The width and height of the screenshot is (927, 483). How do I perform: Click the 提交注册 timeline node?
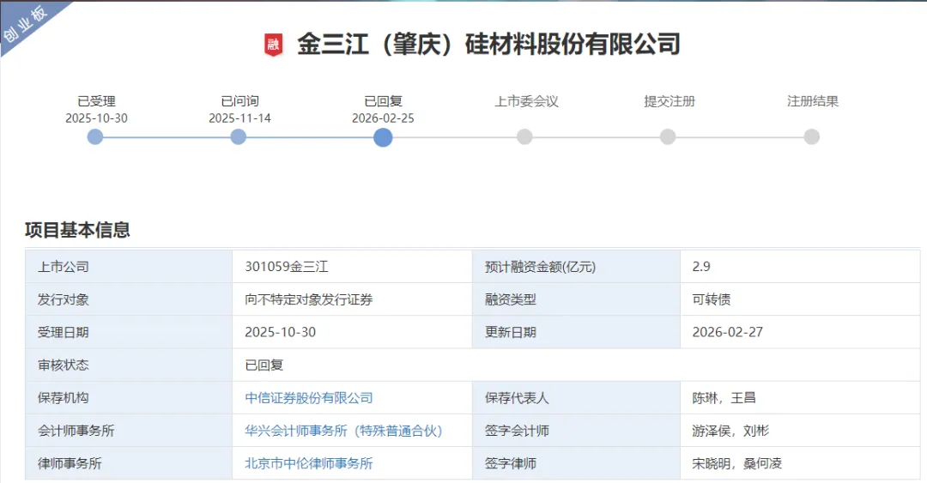tap(668, 137)
